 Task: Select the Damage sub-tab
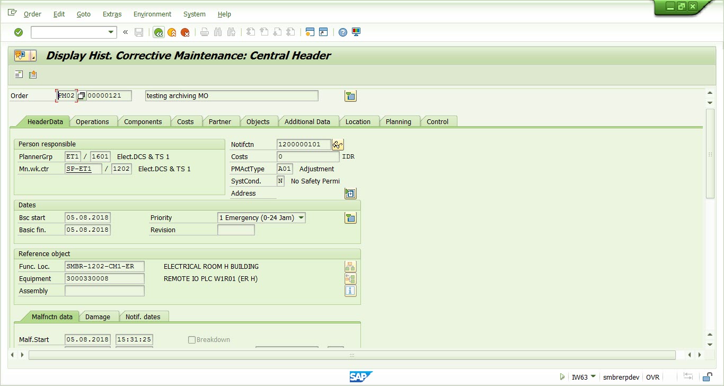pos(98,317)
